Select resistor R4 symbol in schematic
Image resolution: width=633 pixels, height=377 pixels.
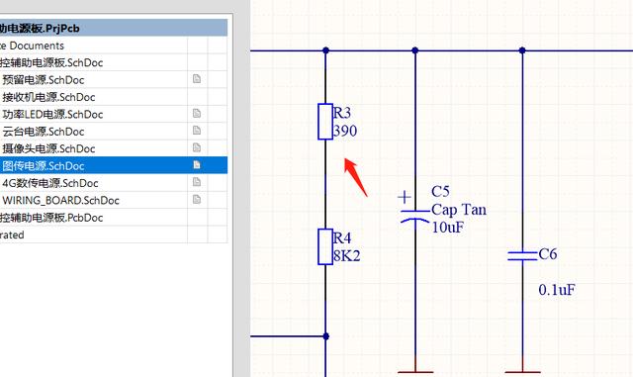point(325,247)
